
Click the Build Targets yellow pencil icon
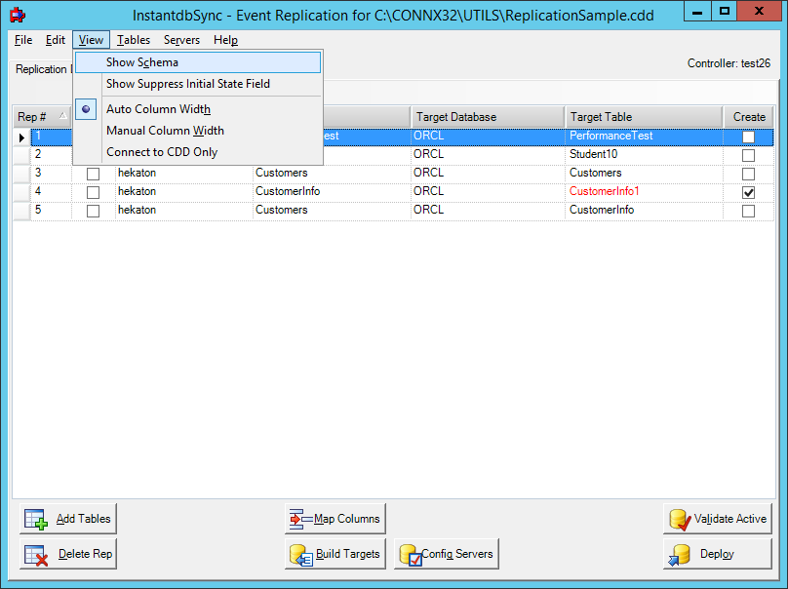(x=300, y=554)
